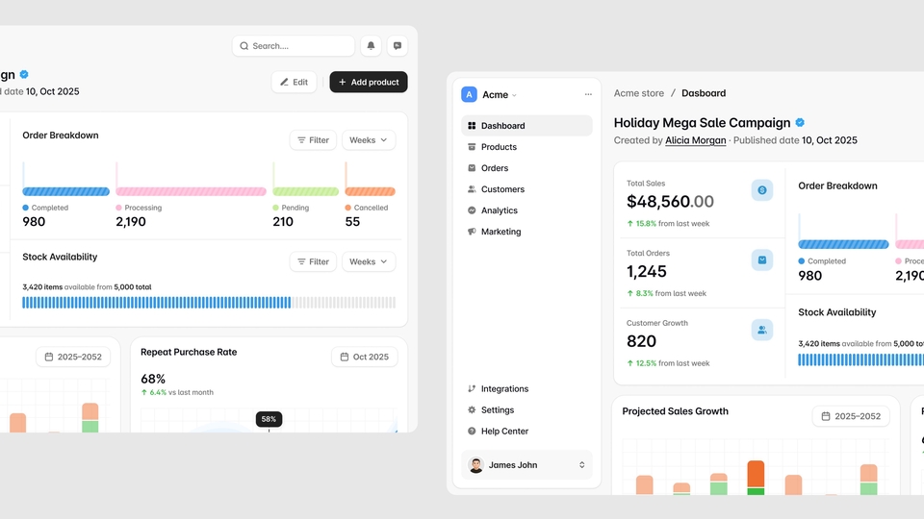Click the Stock Availability progress bar
924x519 pixels.
209,303
